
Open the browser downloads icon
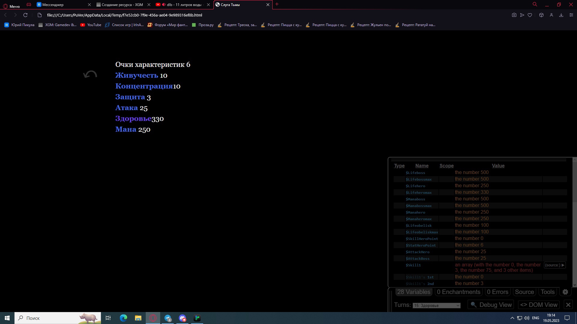coord(561,15)
